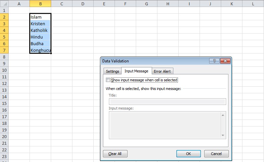Viewport: 264px width, 162px height.
Task: Select the cell containing Hindu
Action: [x=40, y=37]
